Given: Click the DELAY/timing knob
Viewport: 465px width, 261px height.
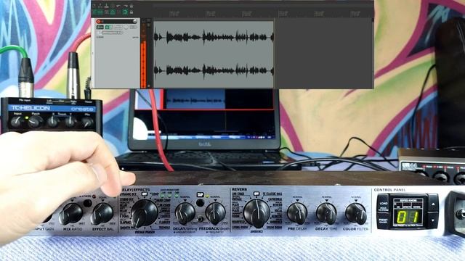Looking at the screenshot, I should (x=185, y=213).
